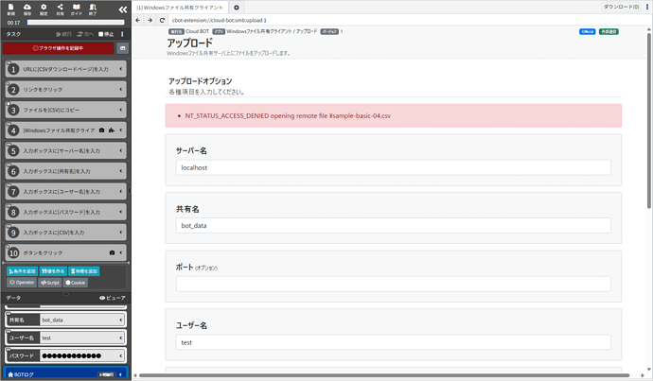
Task: Select task step 1 URL input row
Action: pos(66,69)
